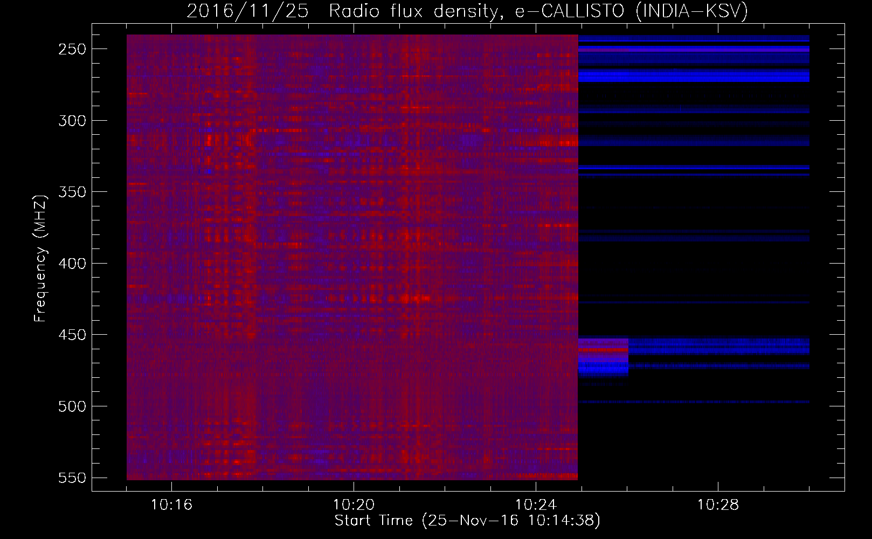Screen dimensions: 872x539
Task: Click the 10:24 time axis label
Action: [x=536, y=505]
